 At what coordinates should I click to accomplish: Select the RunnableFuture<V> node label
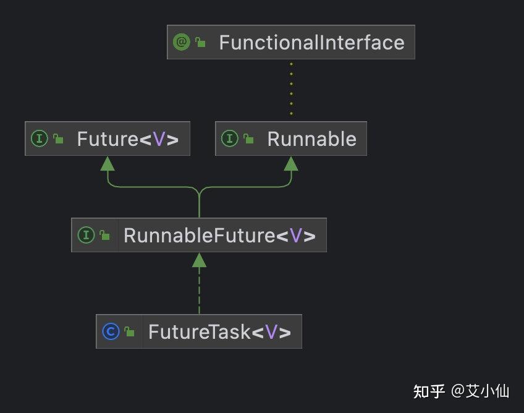pyautogui.click(x=219, y=236)
